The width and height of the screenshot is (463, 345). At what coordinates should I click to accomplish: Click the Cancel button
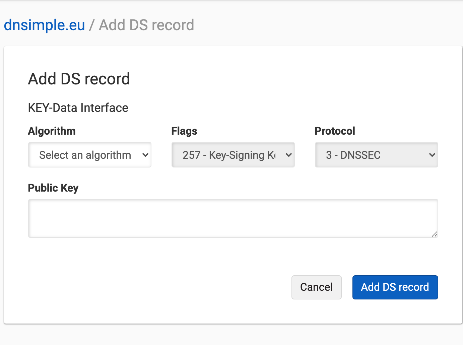click(316, 287)
